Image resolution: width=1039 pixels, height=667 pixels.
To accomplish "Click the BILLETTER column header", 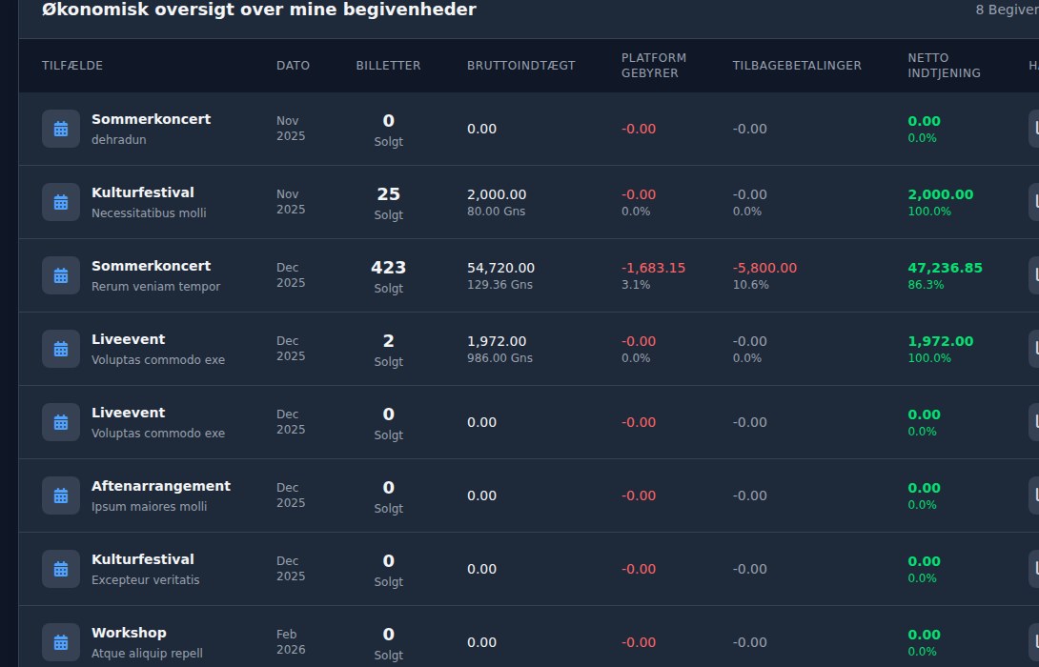I will [388, 66].
